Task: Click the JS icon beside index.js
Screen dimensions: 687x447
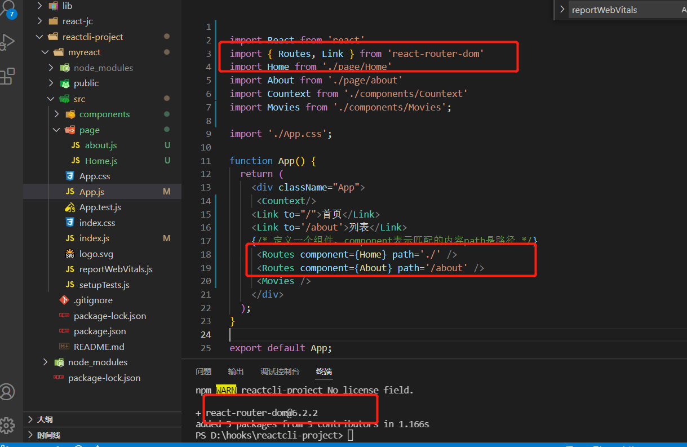Action: tap(70, 238)
